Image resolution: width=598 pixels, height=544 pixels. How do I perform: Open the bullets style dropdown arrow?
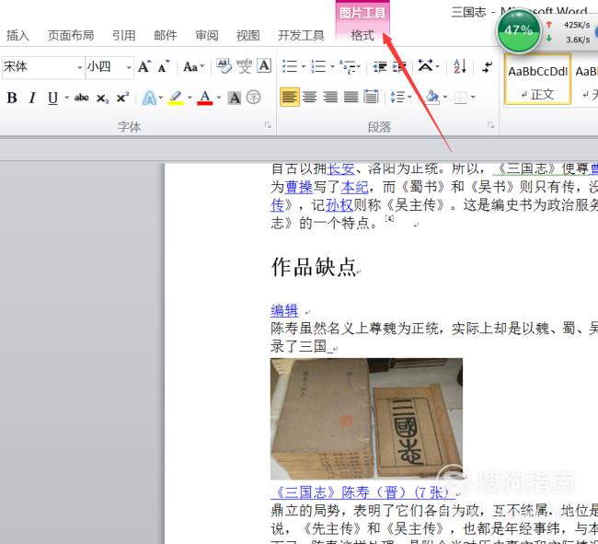coord(304,67)
